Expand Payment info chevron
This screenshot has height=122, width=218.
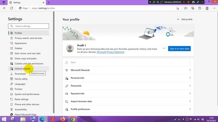point(190,94)
